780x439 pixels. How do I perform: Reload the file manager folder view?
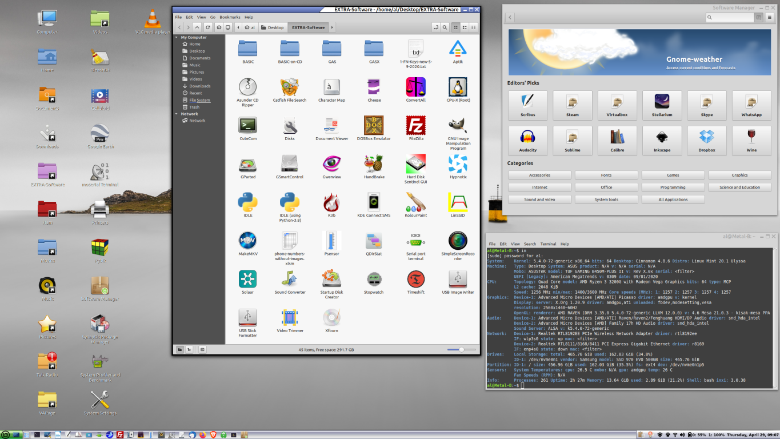[207, 27]
